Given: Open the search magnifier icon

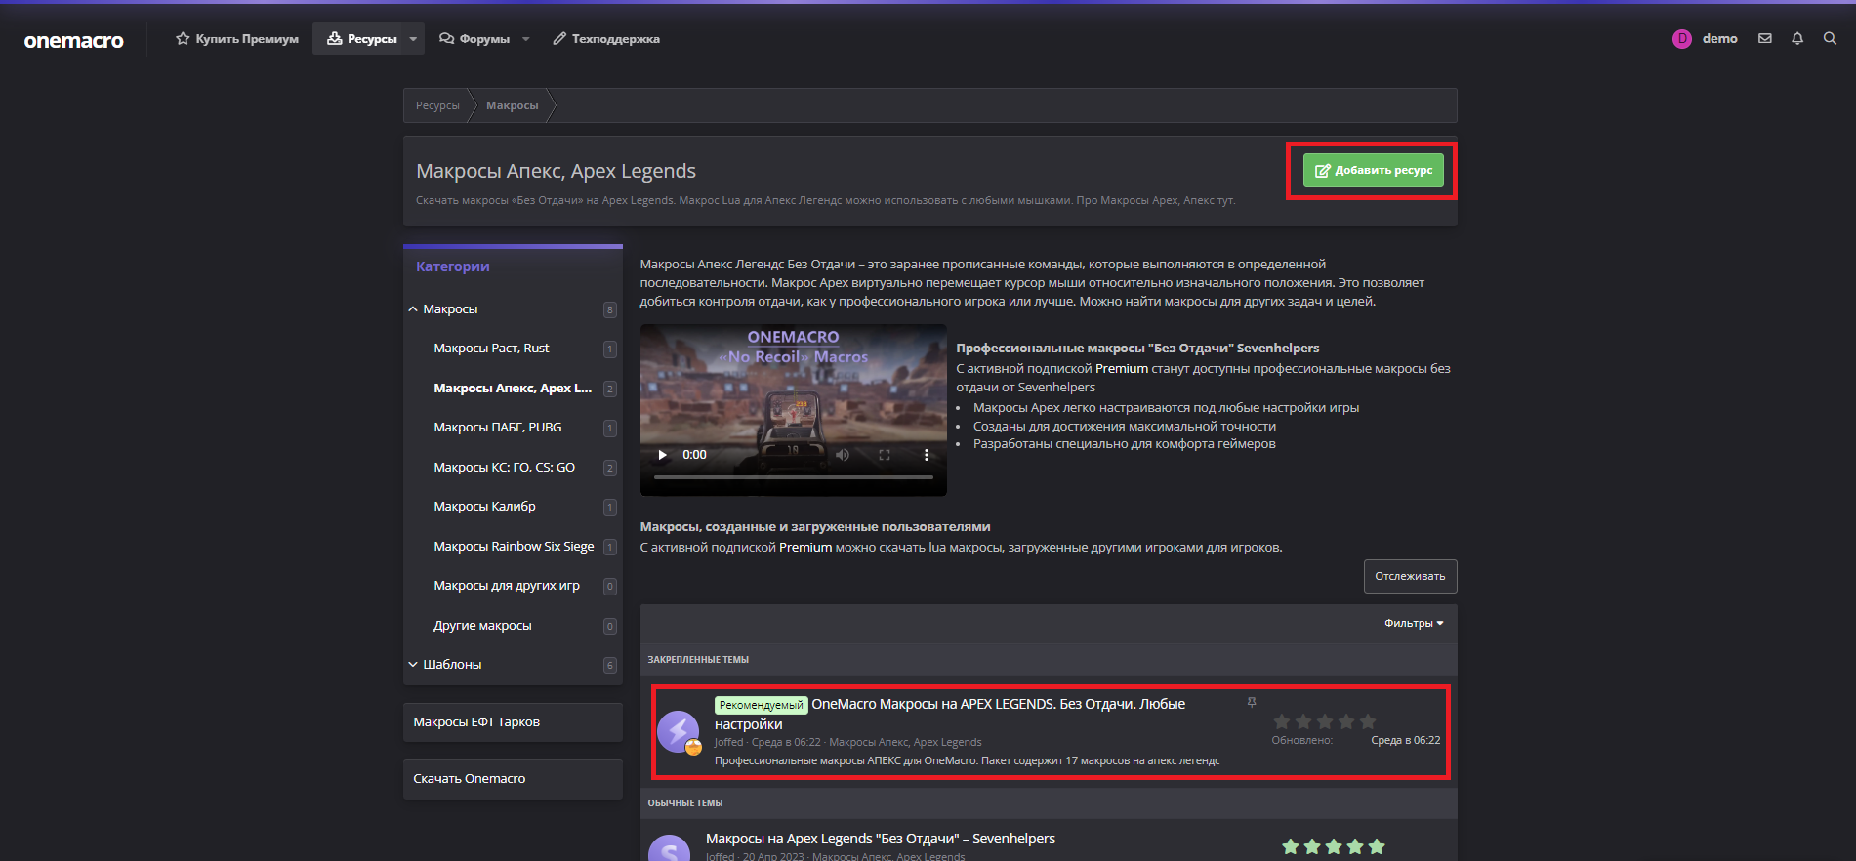Looking at the screenshot, I should (x=1830, y=39).
